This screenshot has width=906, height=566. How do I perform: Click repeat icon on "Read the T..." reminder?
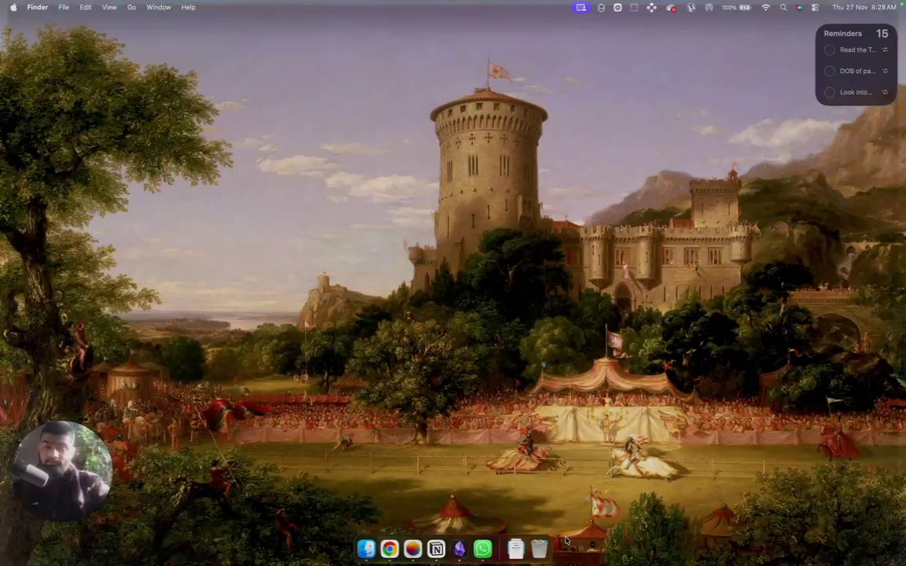coord(885,50)
